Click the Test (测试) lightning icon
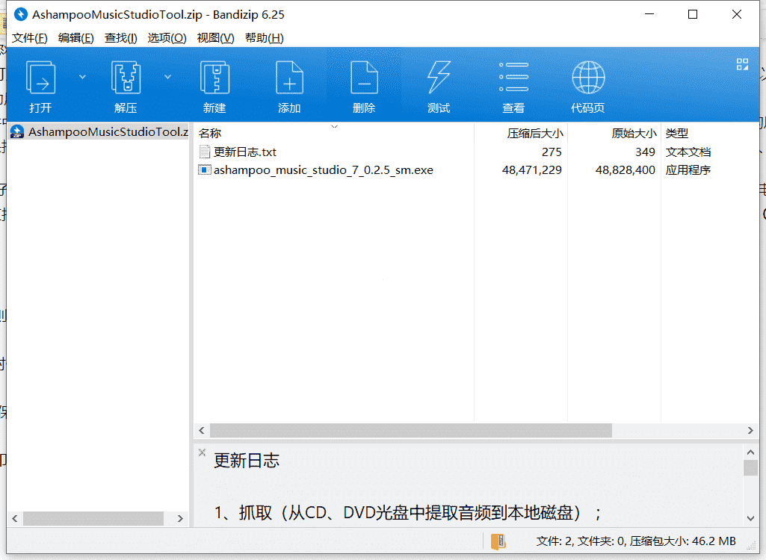The height and width of the screenshot is (560, 766). tap(439, 78)
